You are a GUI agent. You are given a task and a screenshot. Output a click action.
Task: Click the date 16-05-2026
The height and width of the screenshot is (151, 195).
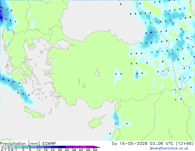click(133, 144)
